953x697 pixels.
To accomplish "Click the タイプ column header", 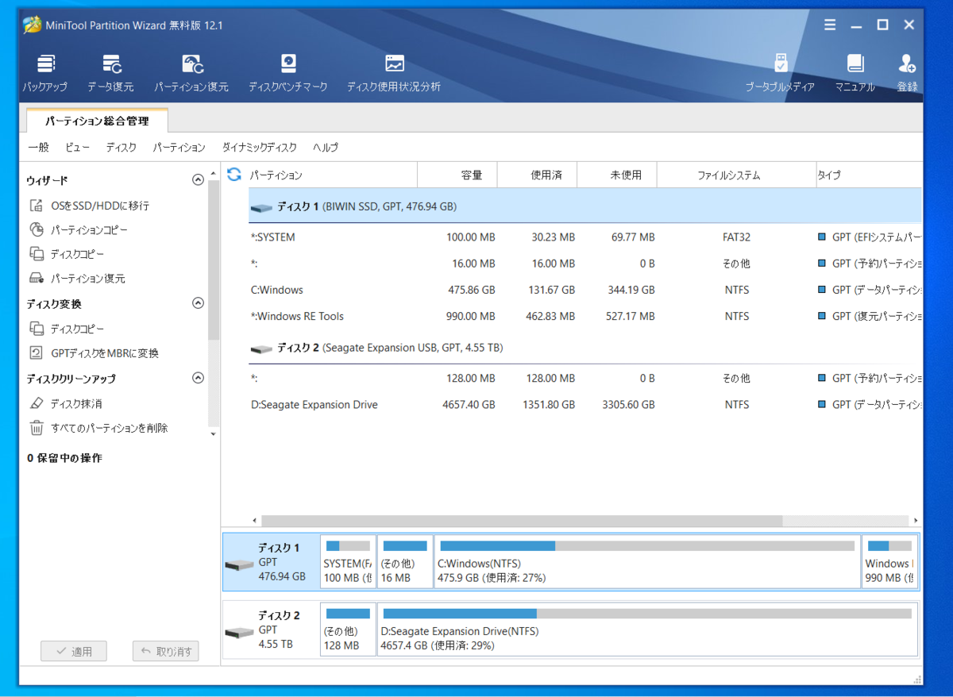I will (x=869, y=175).
